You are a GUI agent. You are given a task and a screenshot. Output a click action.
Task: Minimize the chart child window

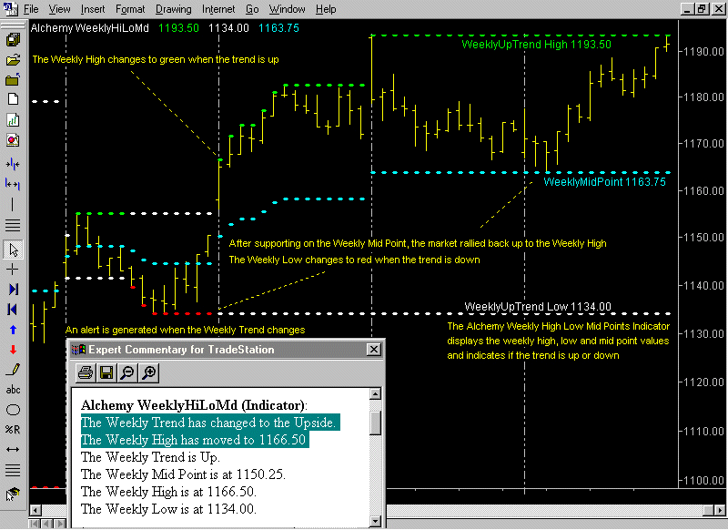[x=688, y=9]
